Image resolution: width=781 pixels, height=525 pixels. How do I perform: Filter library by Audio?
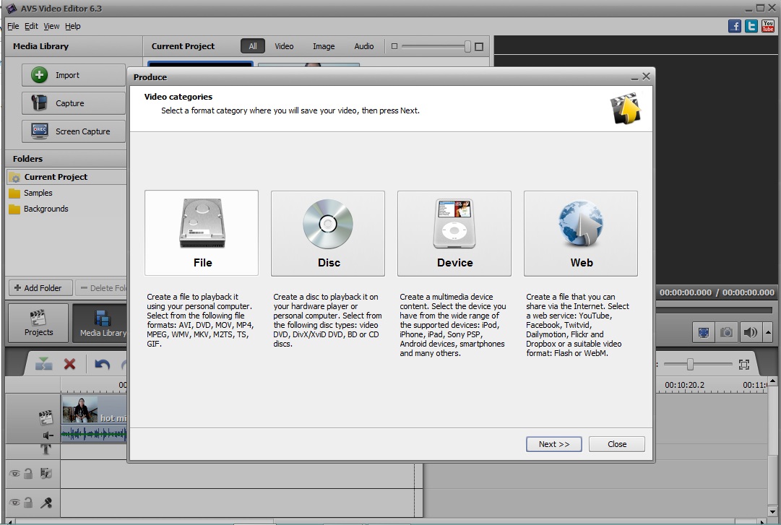pyautogui.click(x=364, y=46)
